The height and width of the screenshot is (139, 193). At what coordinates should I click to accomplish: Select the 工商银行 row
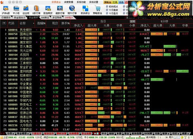96,63
